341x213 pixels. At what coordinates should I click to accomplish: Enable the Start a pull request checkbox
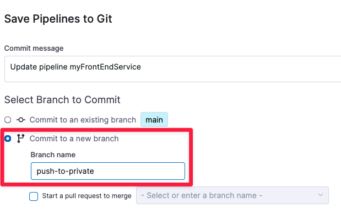click(34, 196)
